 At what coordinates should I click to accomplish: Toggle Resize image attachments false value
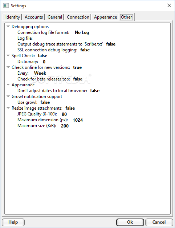70,108
